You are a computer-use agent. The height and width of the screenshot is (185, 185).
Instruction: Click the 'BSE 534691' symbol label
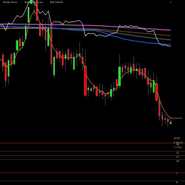(57, 2)
